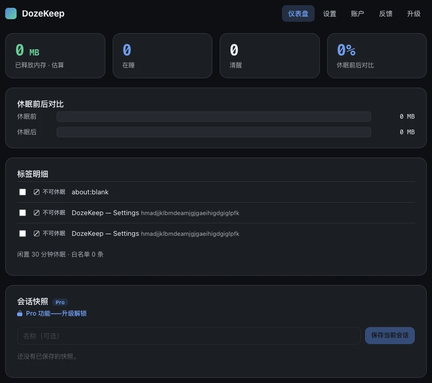Click the Pro badge next to 会话快照
The width and height of the screenshot is (432, 383).
click(x=60, y=302)
